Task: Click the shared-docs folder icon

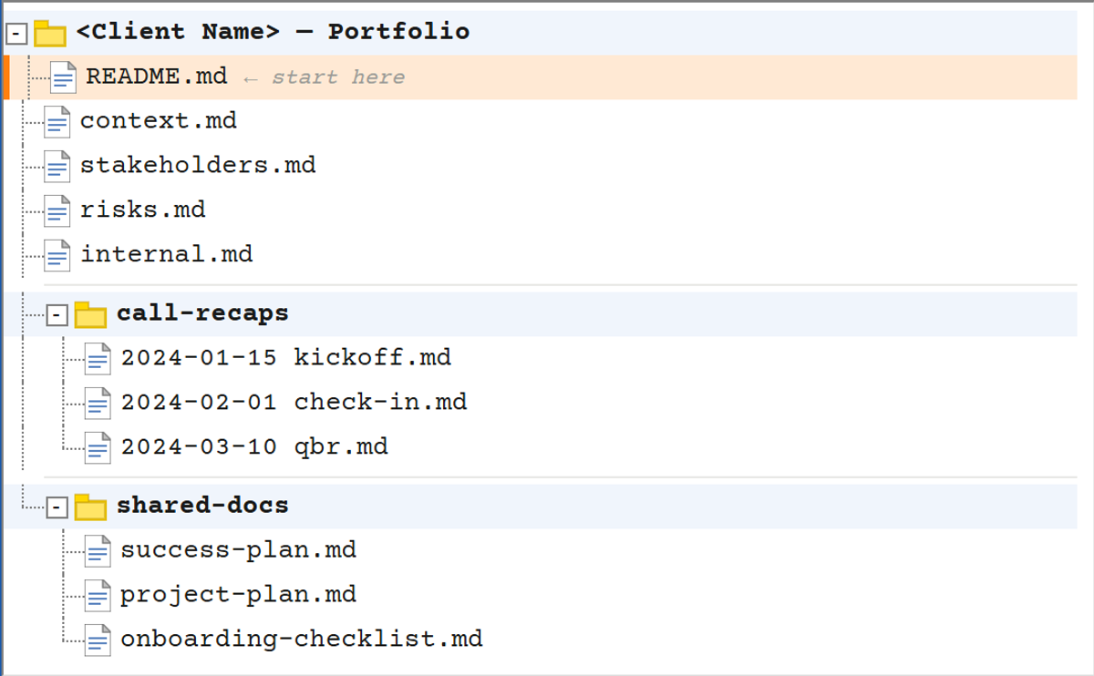Action: point(90,507)
